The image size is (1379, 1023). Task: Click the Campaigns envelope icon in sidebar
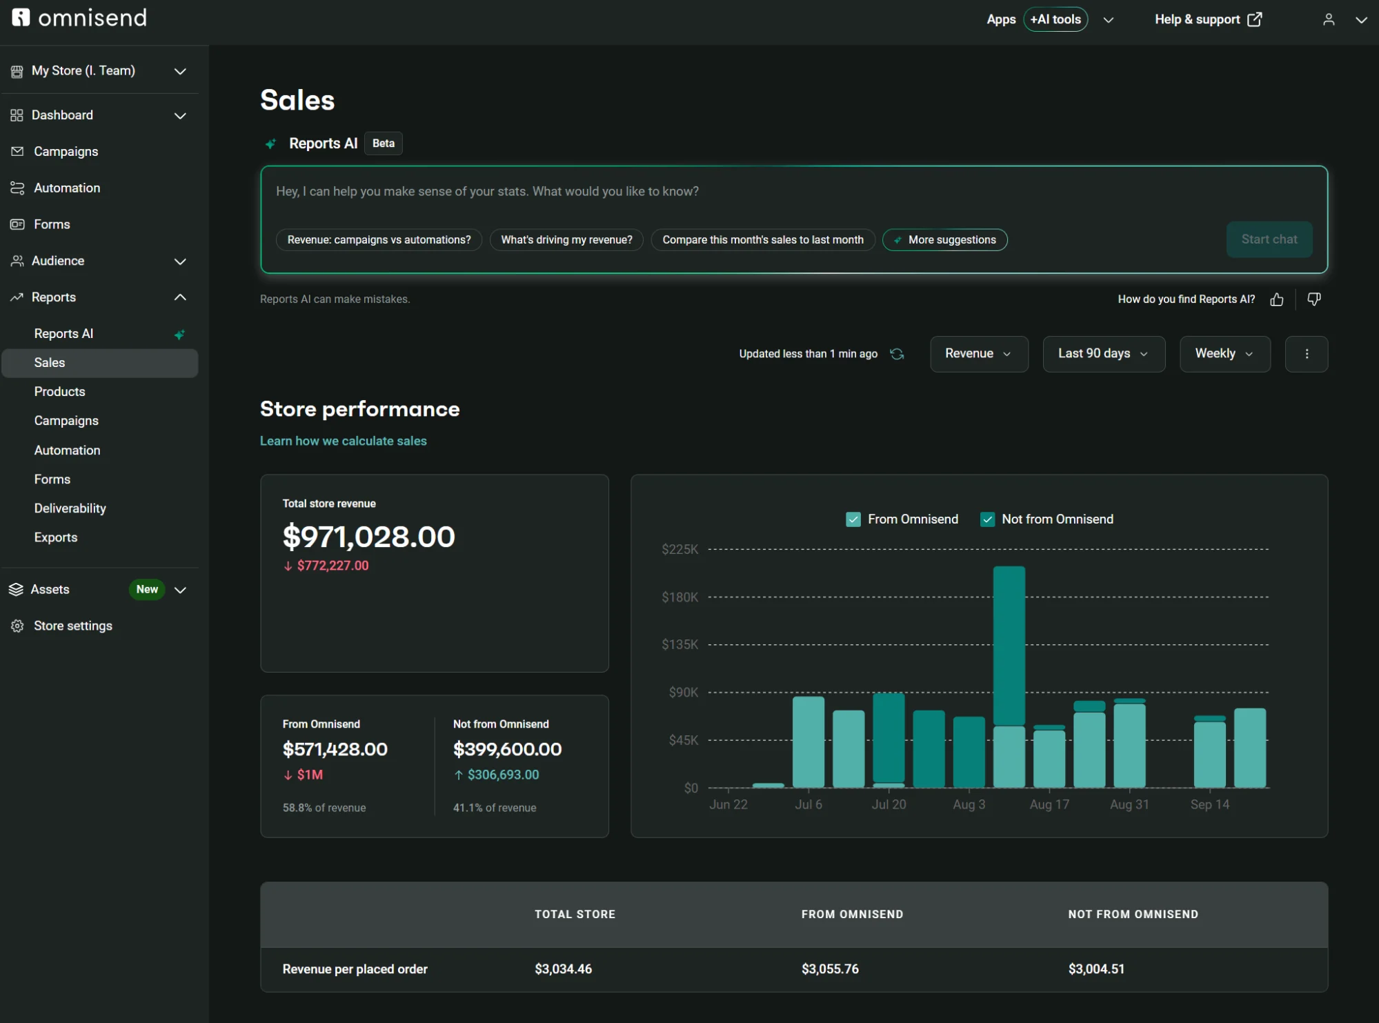(x=17, y=151)
